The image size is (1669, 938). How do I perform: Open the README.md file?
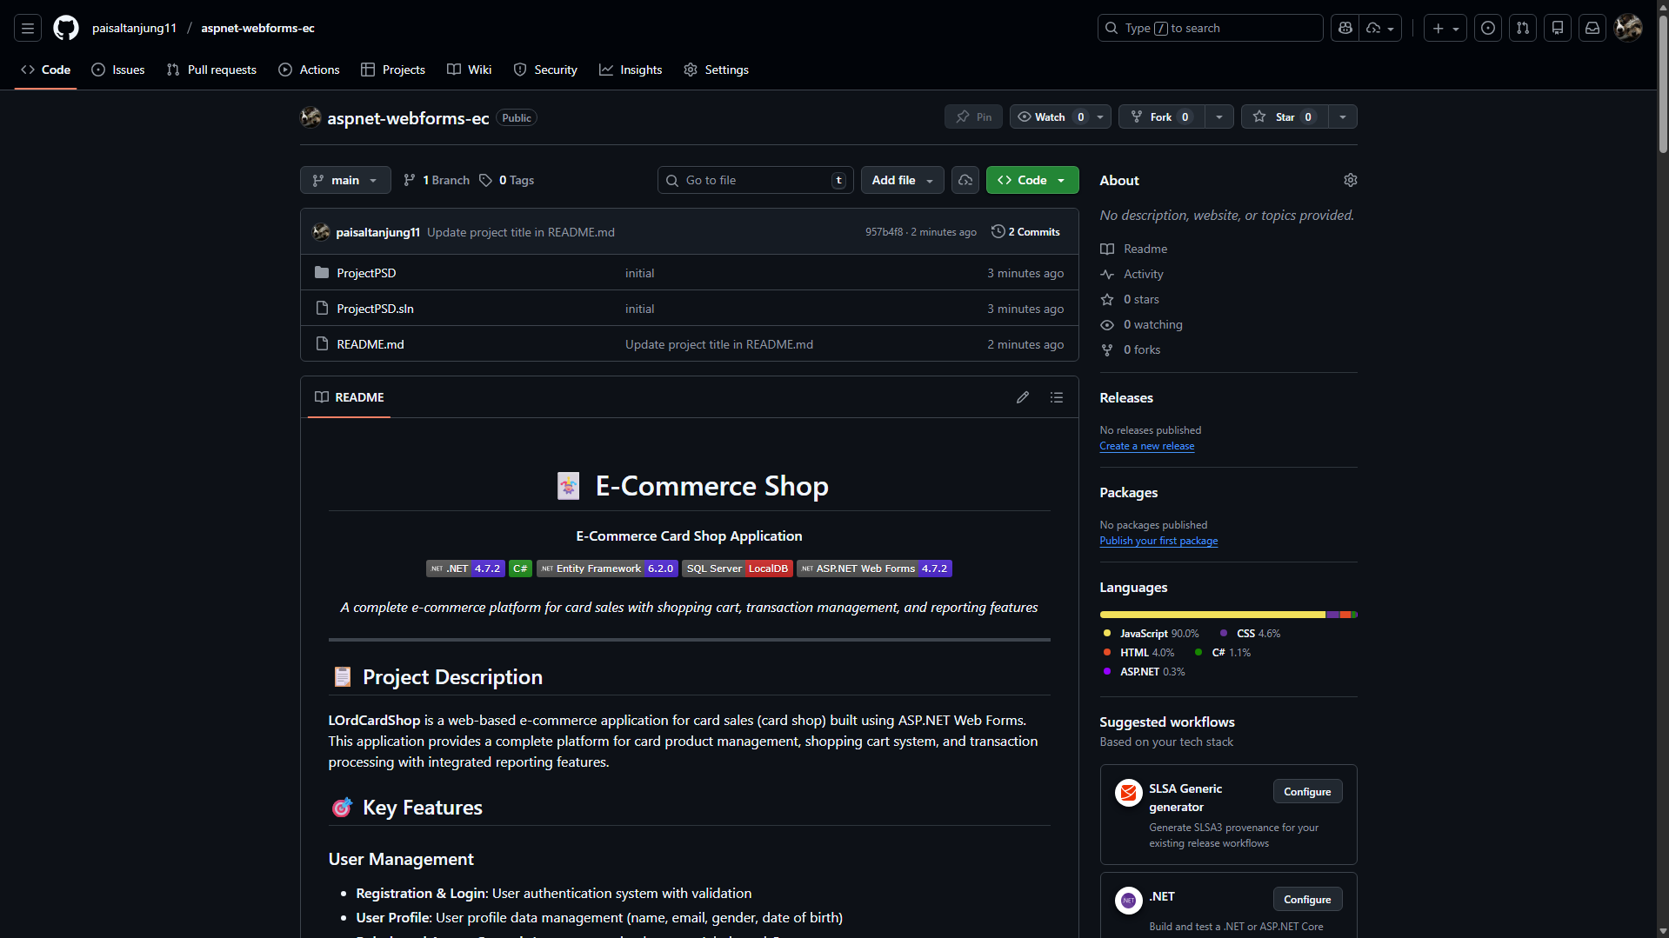click(x=371, y=344)
